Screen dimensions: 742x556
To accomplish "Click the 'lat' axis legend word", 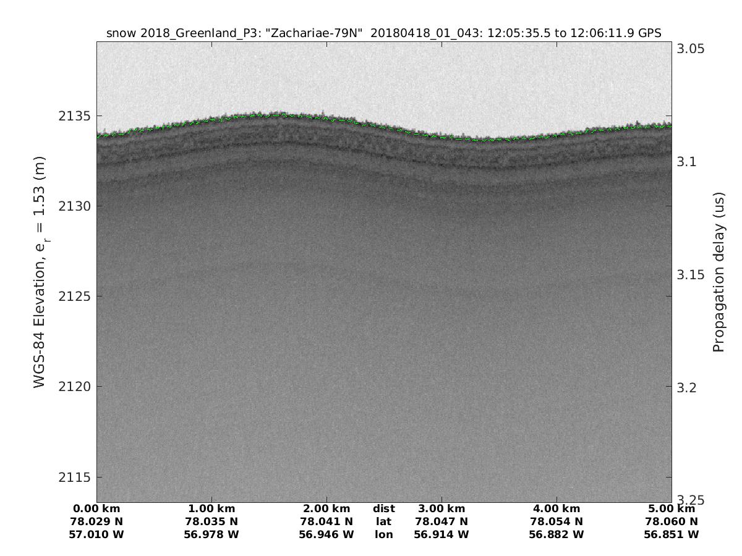I will [384, 521].
